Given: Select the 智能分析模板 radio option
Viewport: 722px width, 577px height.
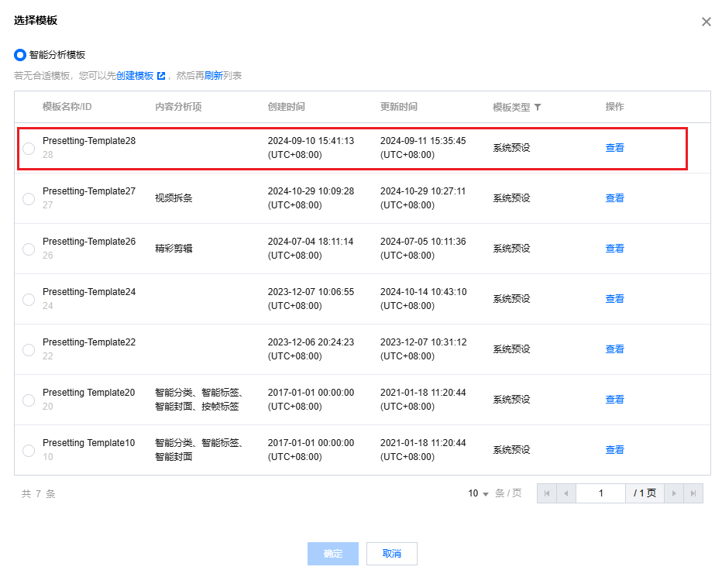Looking at the screenshot, I should [20, 55].
